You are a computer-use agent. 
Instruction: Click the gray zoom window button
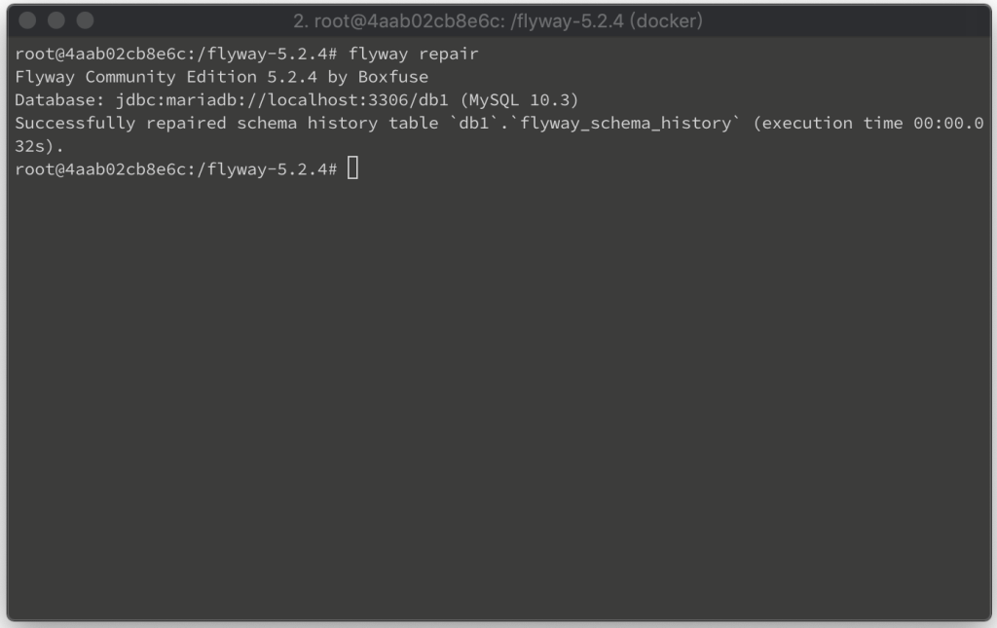(86, 21)
